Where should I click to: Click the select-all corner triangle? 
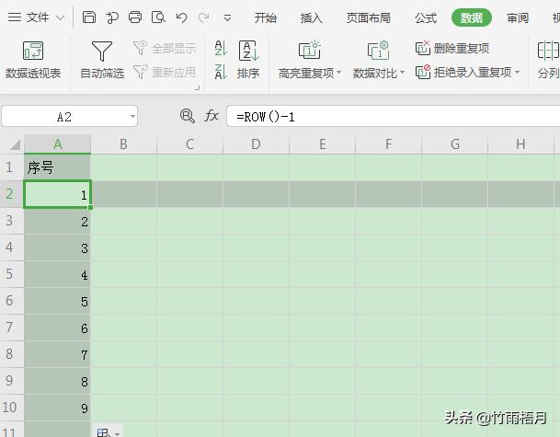(15, 144)
